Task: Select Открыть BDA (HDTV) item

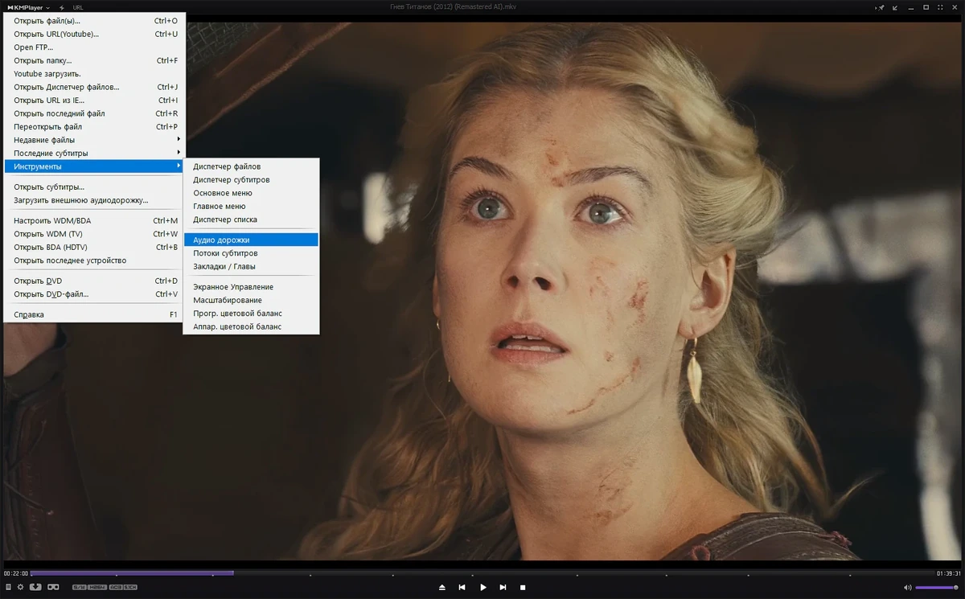Action: pyautogui.click(x=95, y=247)
